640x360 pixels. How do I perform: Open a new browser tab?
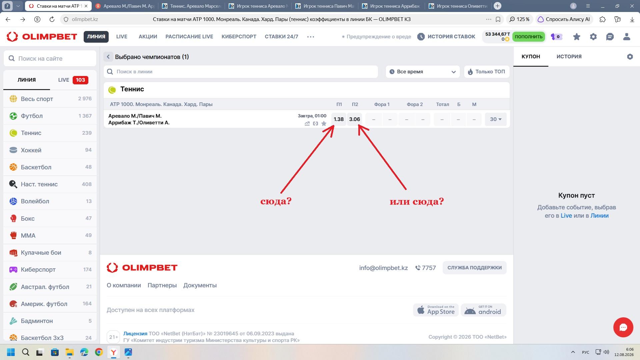[497, 6]
